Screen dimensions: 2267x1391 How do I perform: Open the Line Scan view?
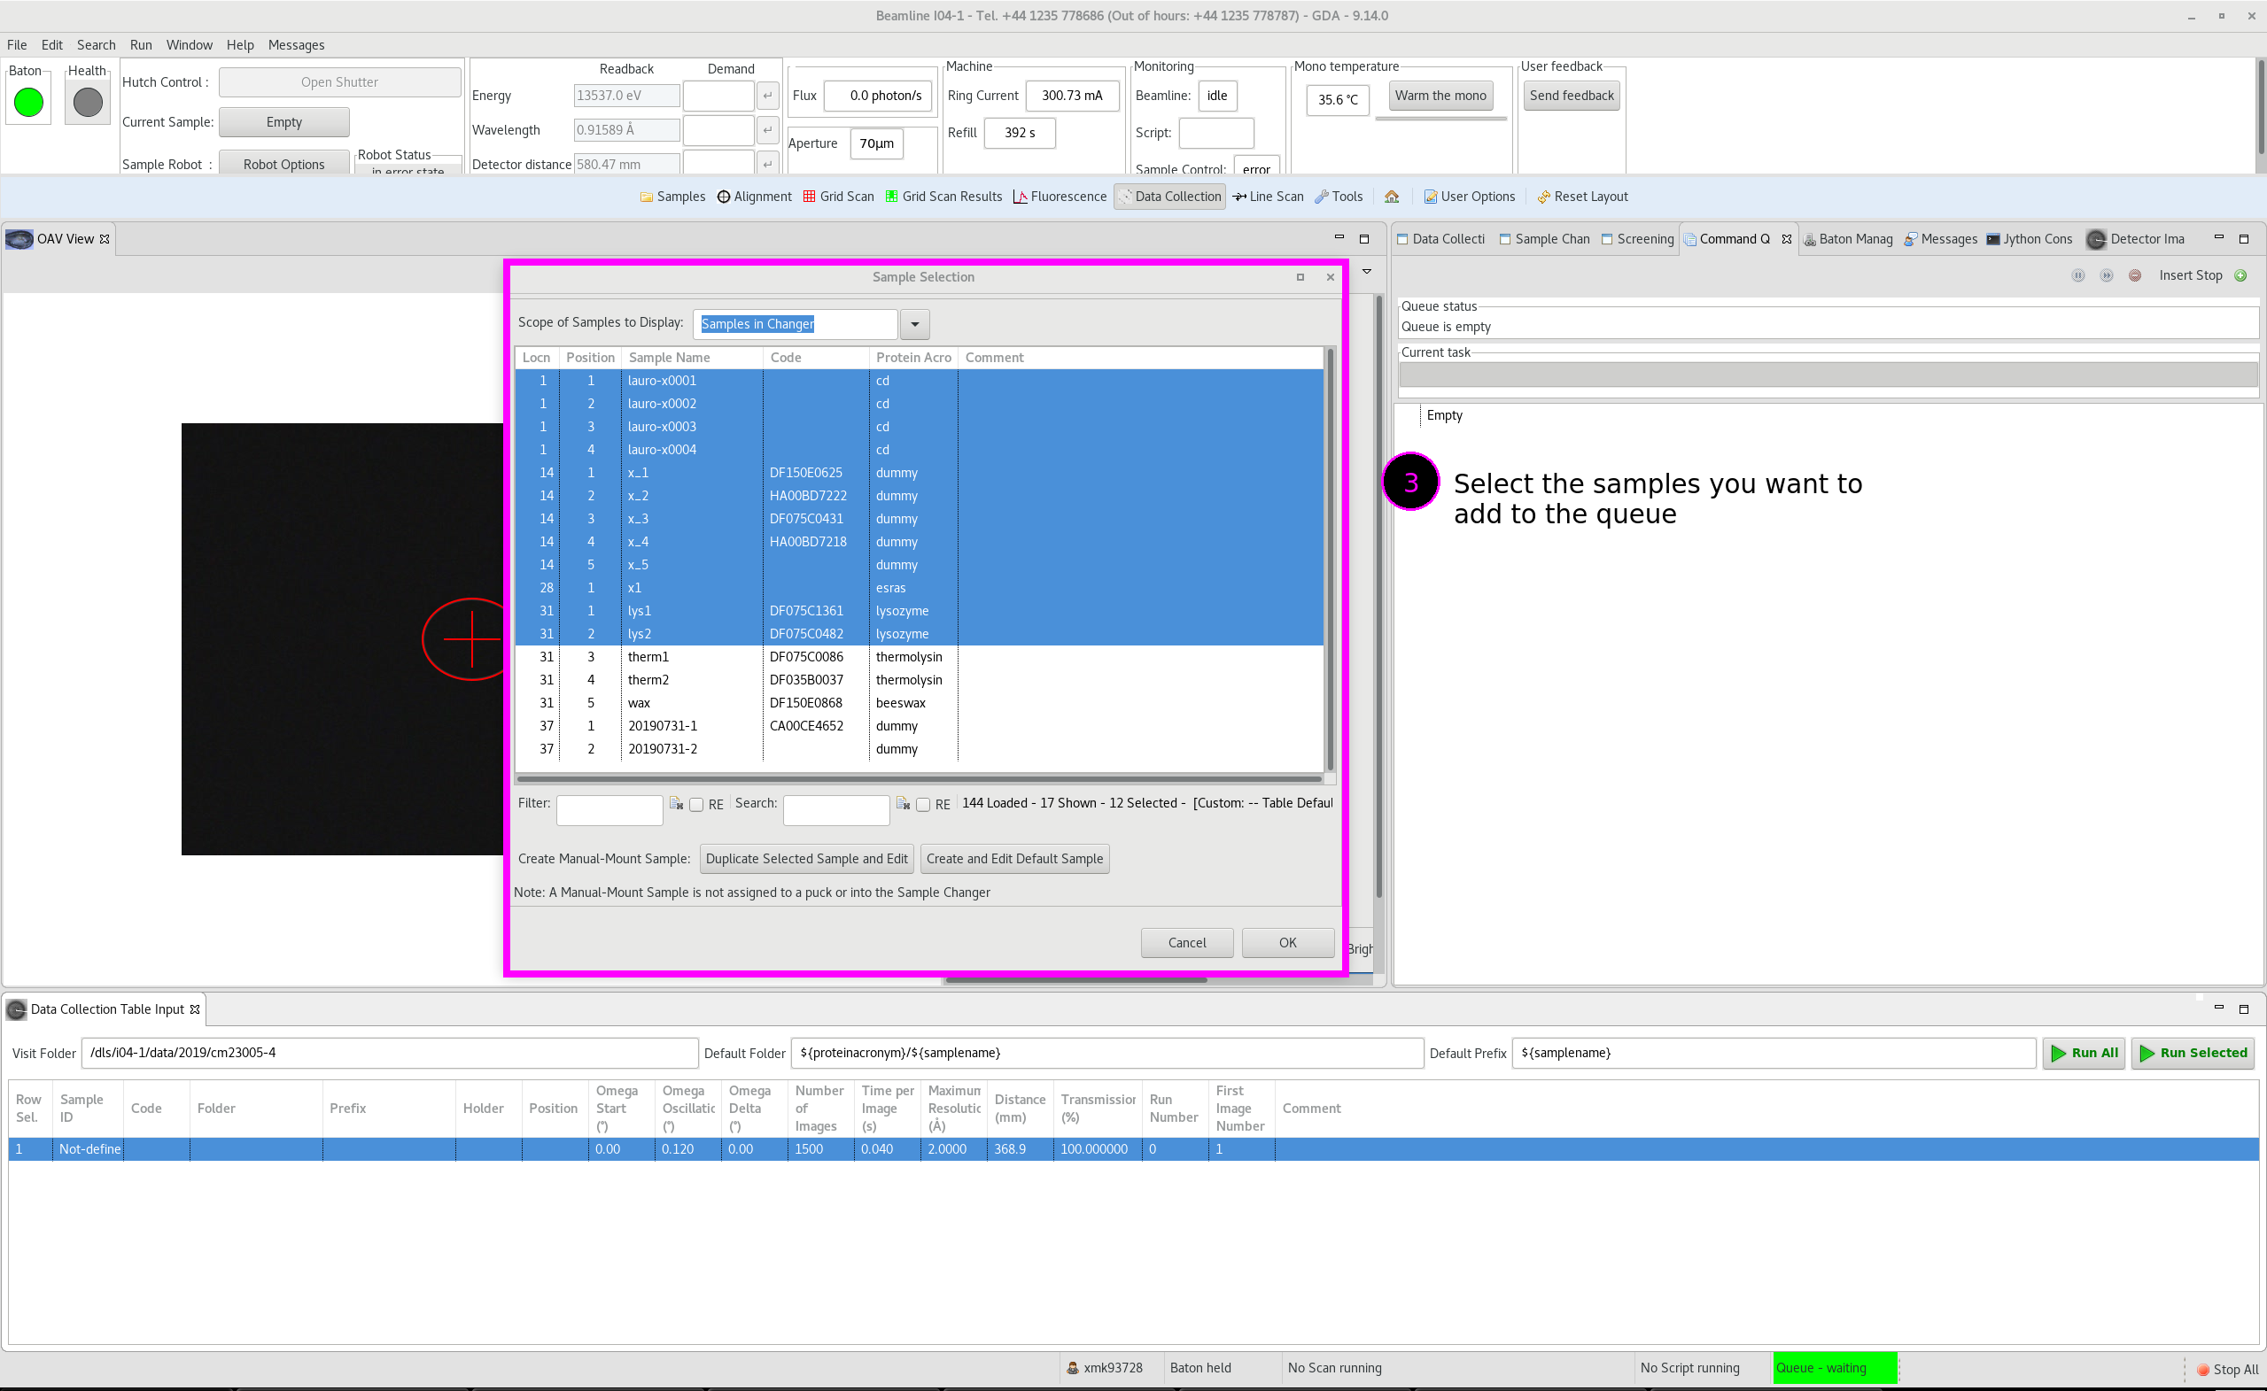coord(1268,196)
